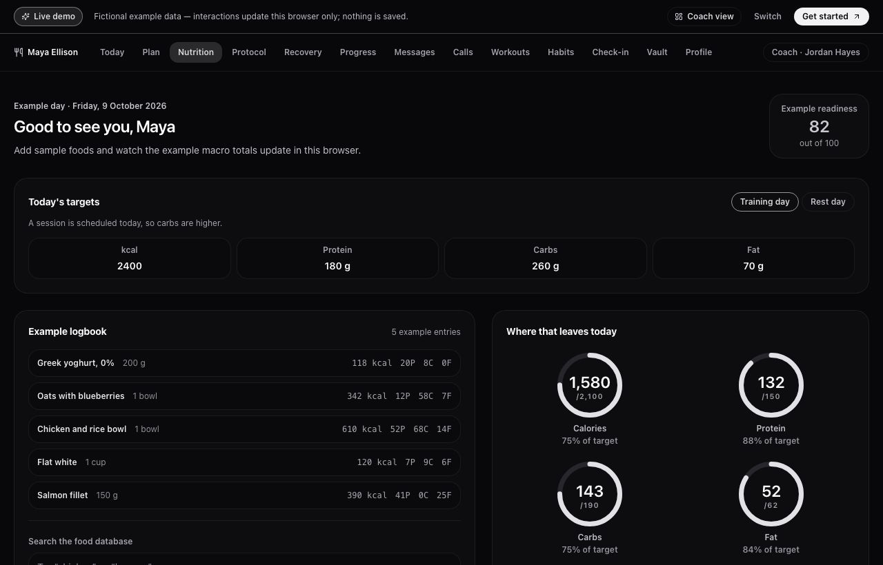Open the Check-in tab
The height and width of the screenshot is (565, 883).
click(611, 52)
